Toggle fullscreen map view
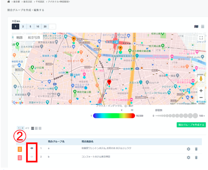208x170 pixels. pyautogui.click(x=201, y=38)
